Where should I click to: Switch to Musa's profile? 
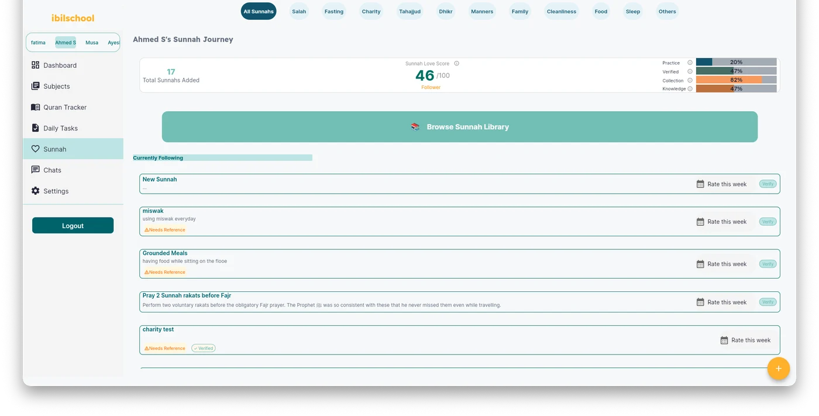pos(92,42)
